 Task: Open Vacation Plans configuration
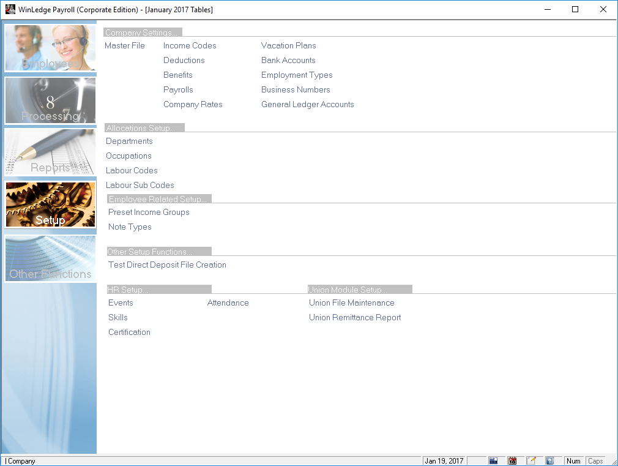288,45
